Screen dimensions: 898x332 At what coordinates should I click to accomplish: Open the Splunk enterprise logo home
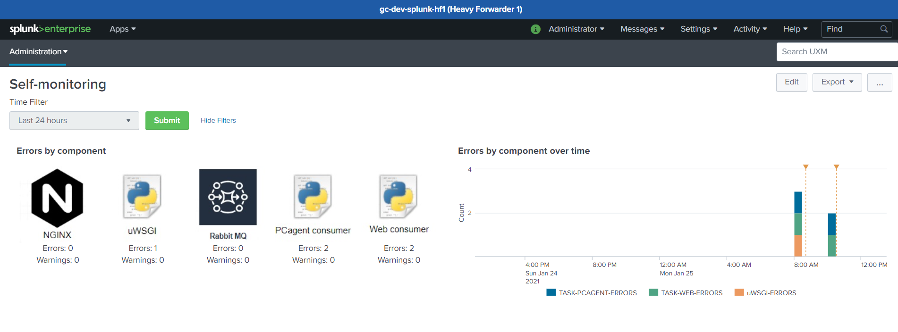50,29
